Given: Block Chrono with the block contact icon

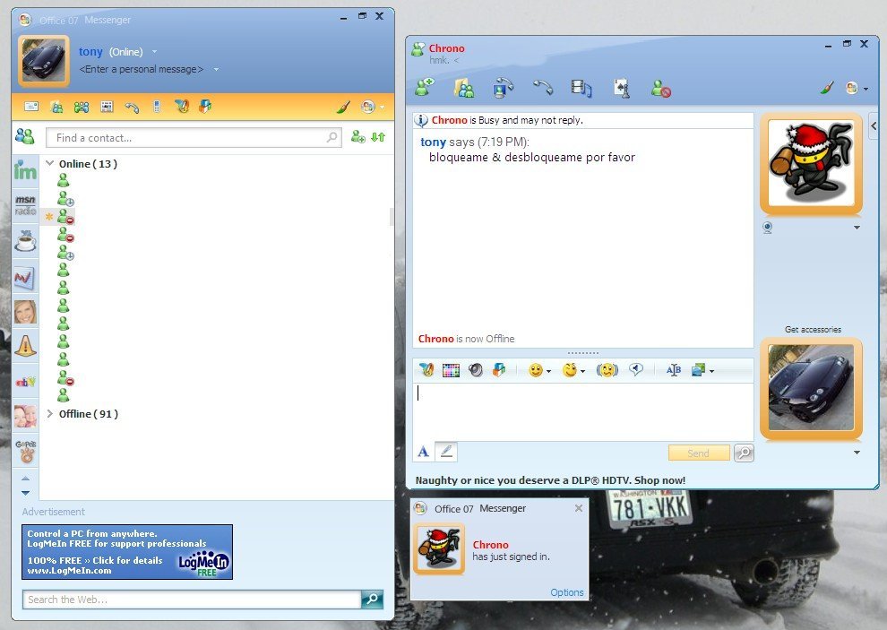Looking at the screenshot, I should pyautogui.click(x=660, y=89).
